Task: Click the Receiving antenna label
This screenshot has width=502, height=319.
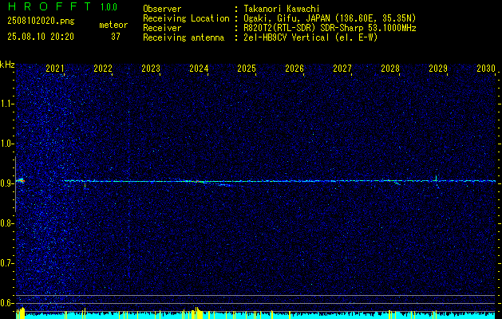Action: (184, 37)
